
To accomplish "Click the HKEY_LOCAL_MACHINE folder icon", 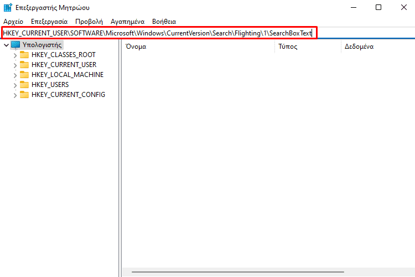I will [24, 74].
